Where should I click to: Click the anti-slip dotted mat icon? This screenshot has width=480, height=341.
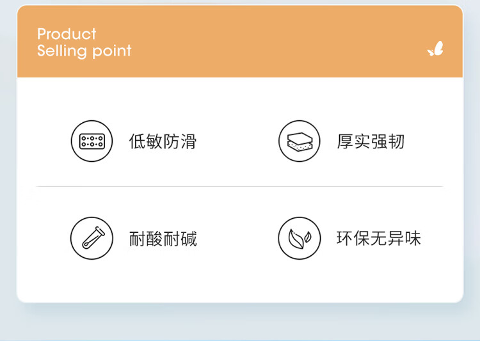point(92,141)
